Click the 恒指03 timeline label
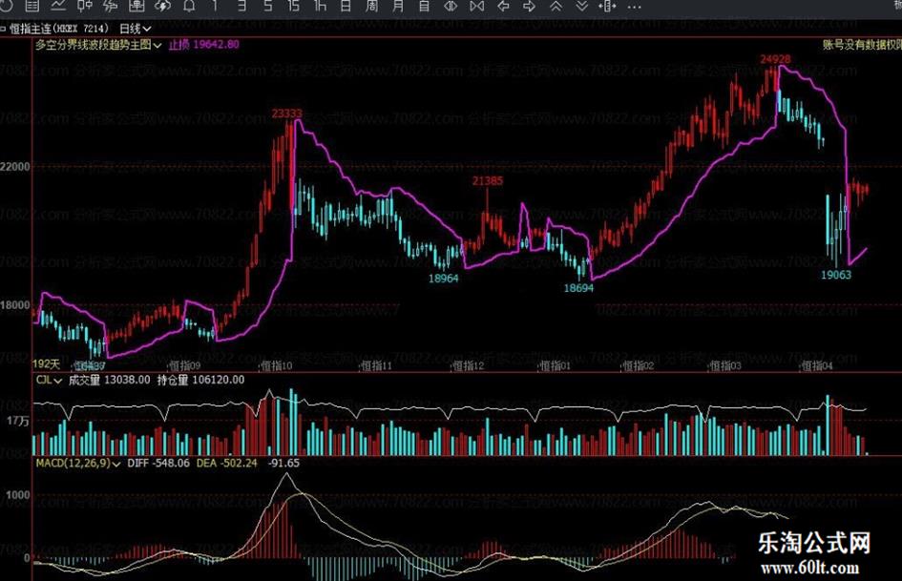 pyautogui.click(x=725, y=365)
